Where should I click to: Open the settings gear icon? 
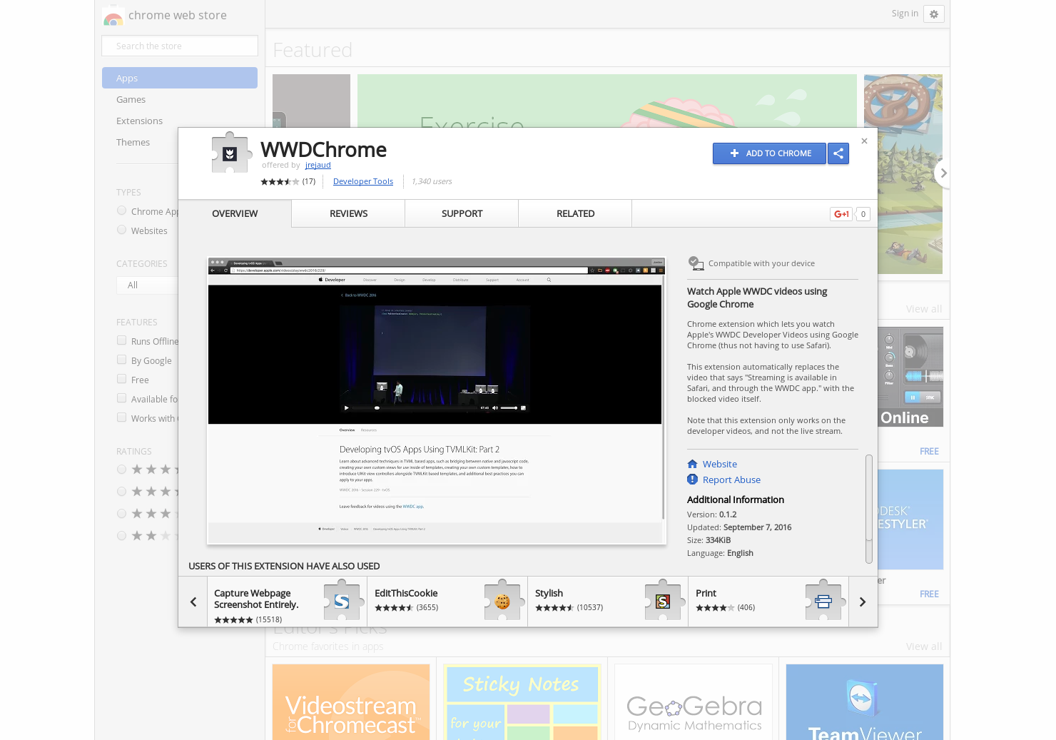934,14
